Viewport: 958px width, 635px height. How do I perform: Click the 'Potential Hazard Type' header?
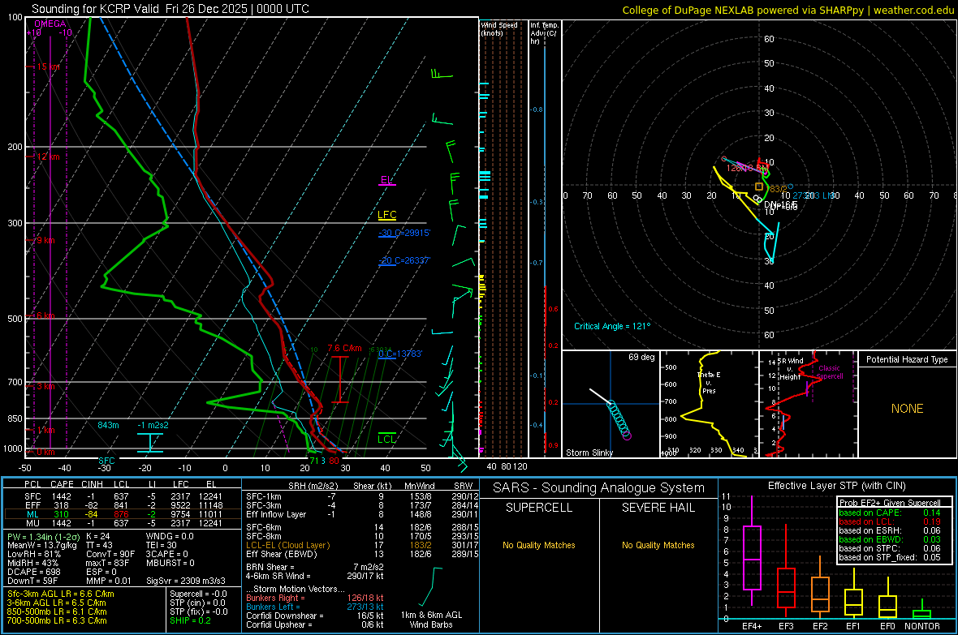[x=907, y=359]
